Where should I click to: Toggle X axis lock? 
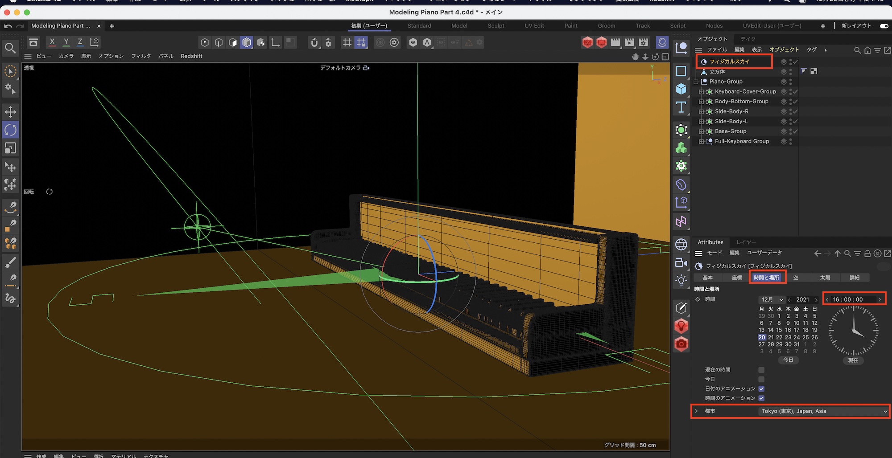(52, 42)
